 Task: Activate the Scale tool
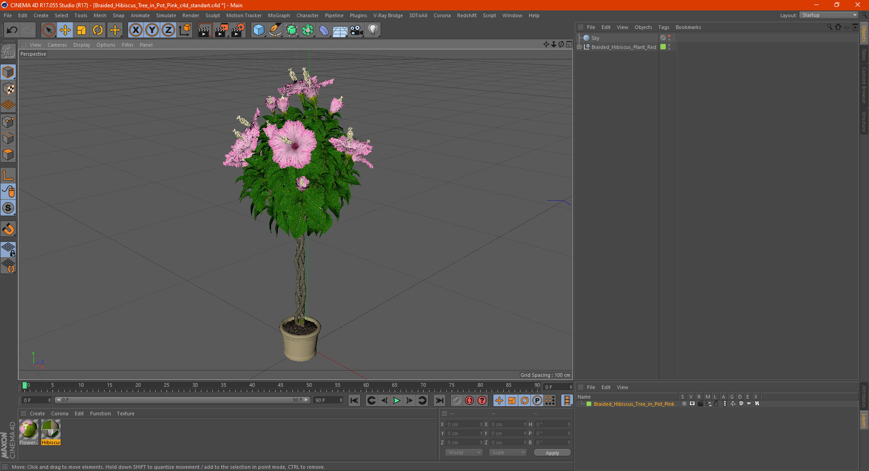coord(81,30)
